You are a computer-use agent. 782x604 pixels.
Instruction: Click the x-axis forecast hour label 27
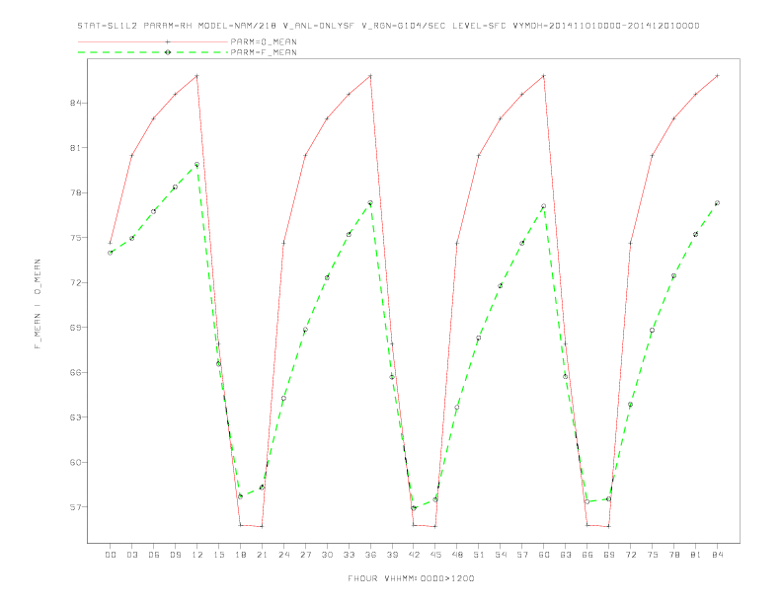click(305, 555)
